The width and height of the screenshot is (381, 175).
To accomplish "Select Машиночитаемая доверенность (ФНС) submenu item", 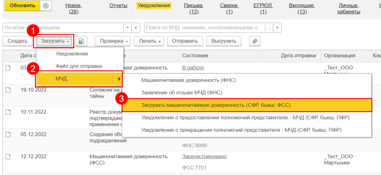I will 247,80.
